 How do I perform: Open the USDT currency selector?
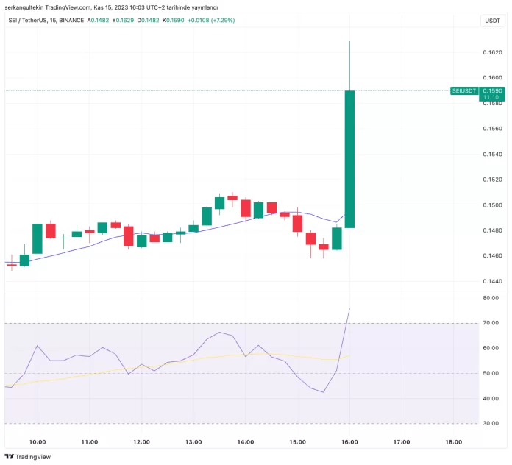pos(491,21)
